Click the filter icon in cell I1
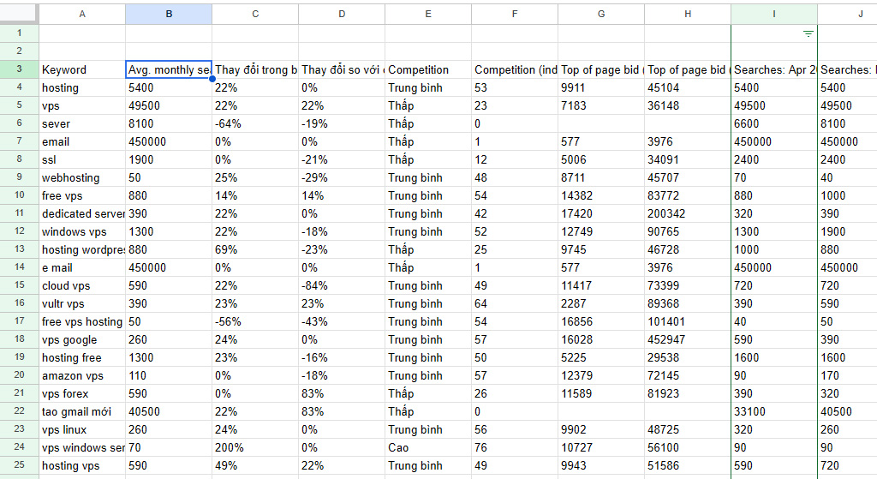Screen dimensions: 877x479 coord(808,33)
